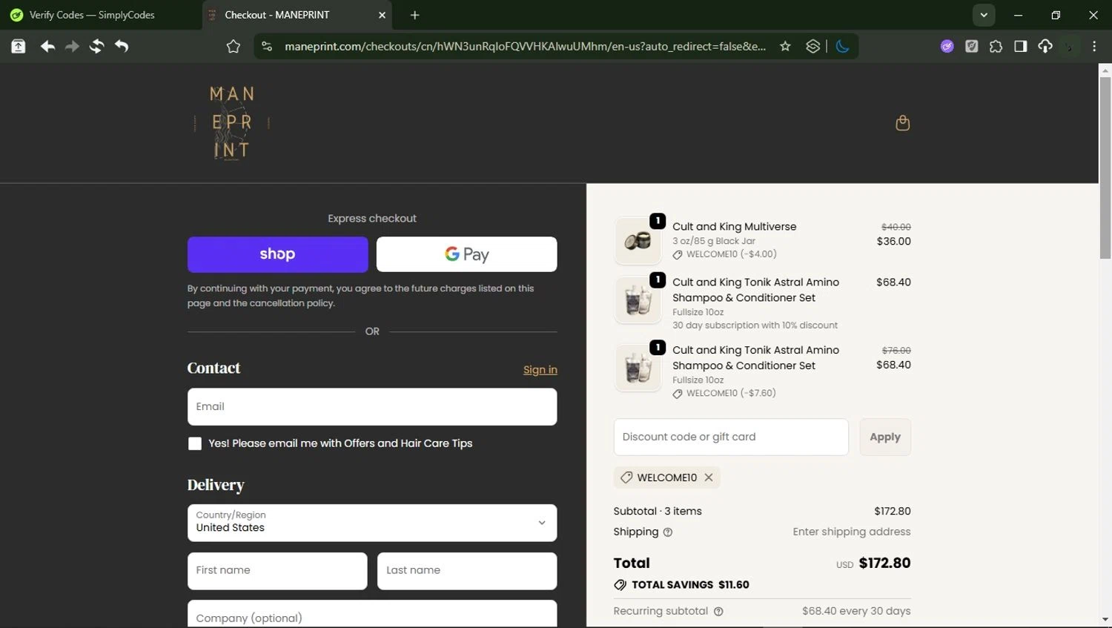Open the tab search dropdown arrow

click(x=984, y=15)
